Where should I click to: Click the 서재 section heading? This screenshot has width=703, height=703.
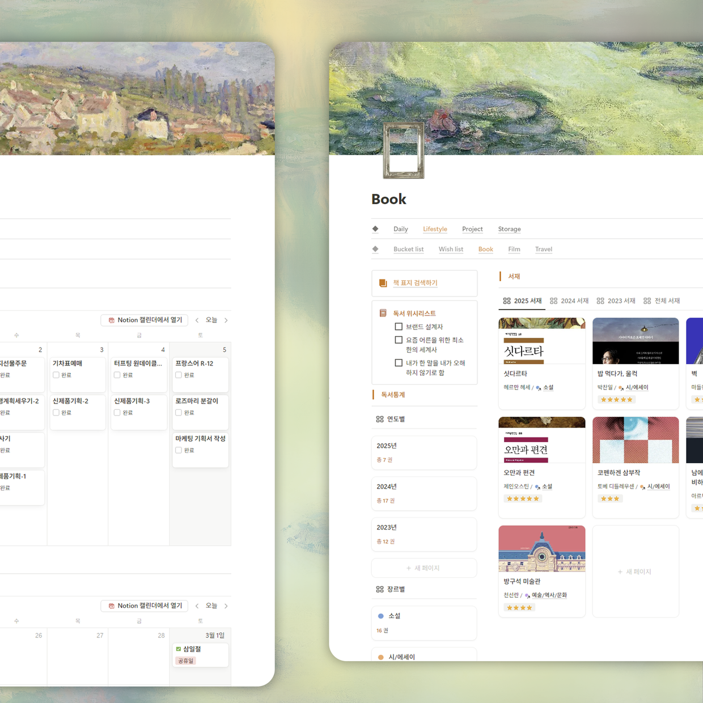tap(514, 277)
